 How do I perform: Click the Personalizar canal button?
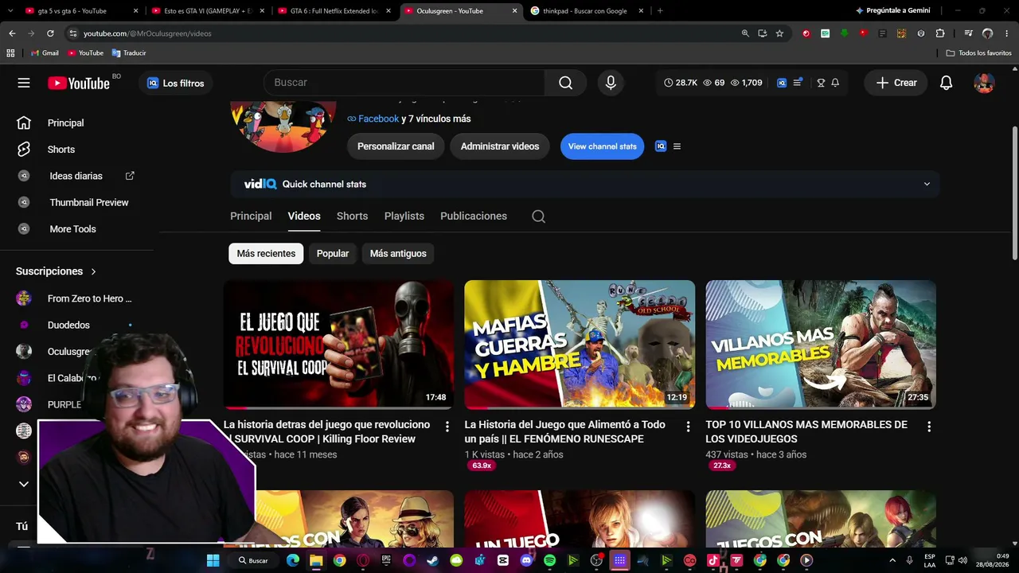coord(396,146)
